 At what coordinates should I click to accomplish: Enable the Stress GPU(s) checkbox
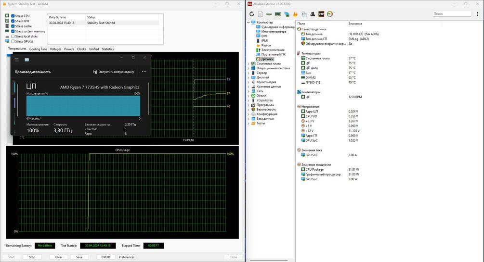tap(13, 41)
